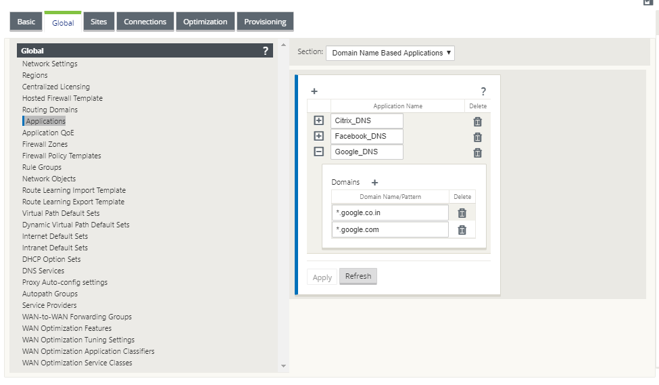Click trash icon for Google_DNS

tap(477, 153)
